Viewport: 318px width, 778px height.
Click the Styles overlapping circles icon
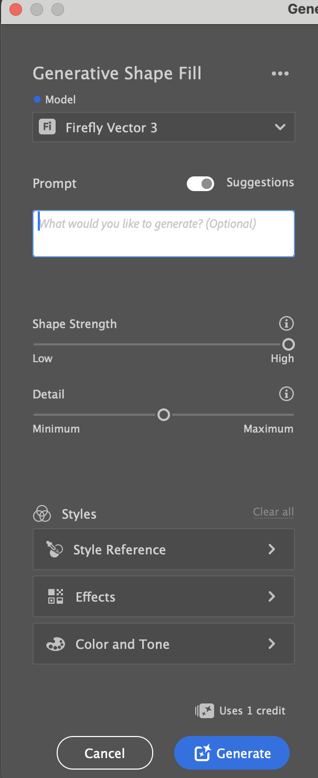(x=42, y=514)
